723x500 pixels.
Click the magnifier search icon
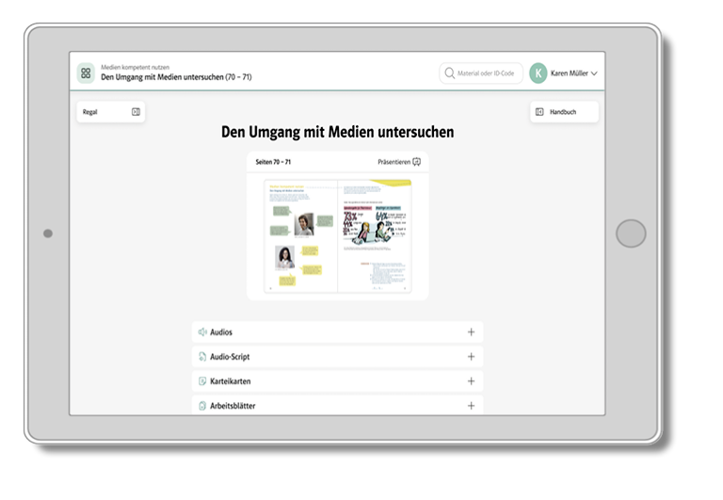449,73
